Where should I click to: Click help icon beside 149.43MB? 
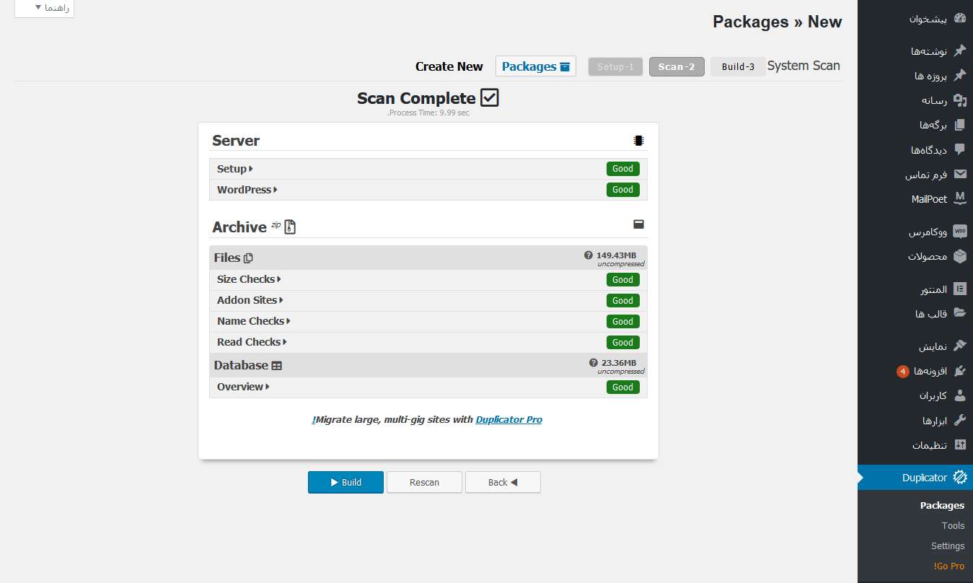(589, 255)
